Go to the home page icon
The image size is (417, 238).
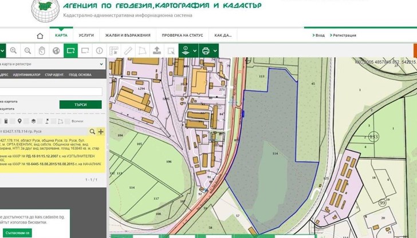click(x=40, y=35)
